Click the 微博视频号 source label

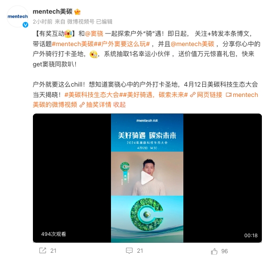[x=81, y=22]
